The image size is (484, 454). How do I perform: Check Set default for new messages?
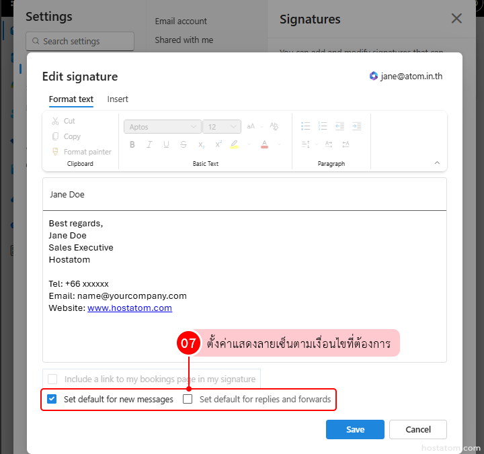tap(52, 399)
